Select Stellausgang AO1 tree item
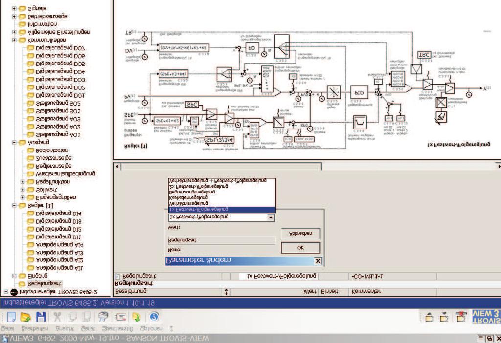Viewport: 501px width, 343px height. (58, 135)
